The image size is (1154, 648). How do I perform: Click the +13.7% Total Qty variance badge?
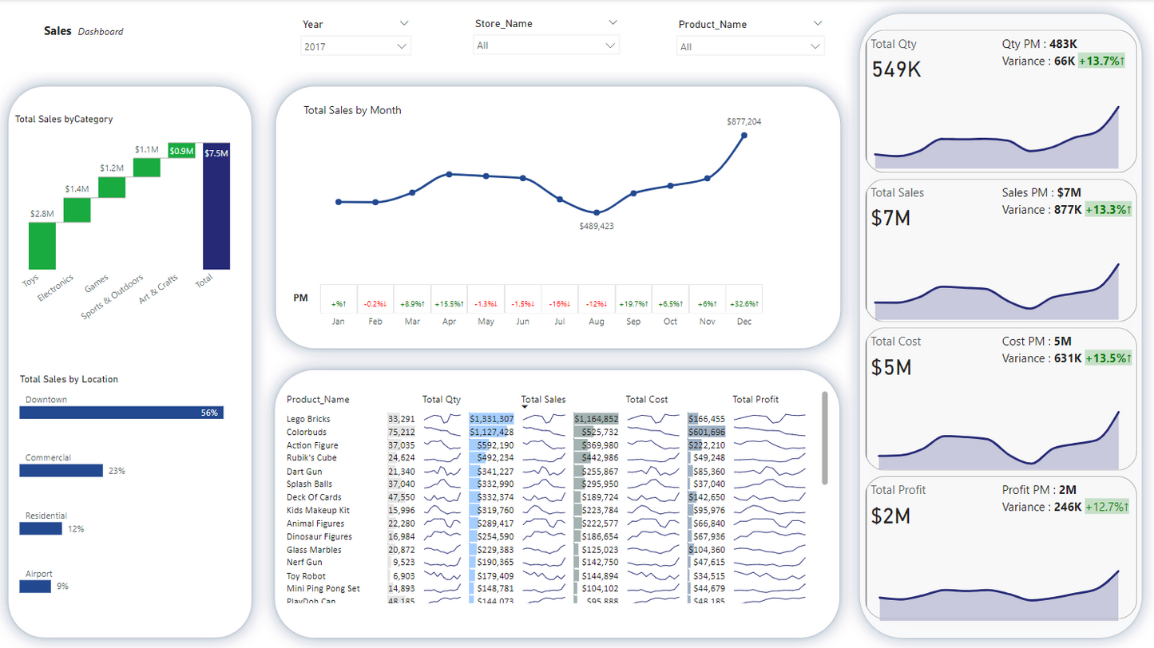1101,61
